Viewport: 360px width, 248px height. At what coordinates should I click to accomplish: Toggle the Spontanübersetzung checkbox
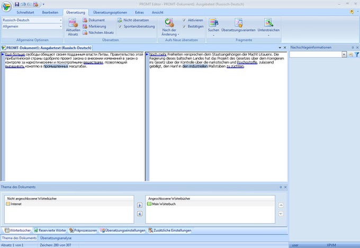120,26
